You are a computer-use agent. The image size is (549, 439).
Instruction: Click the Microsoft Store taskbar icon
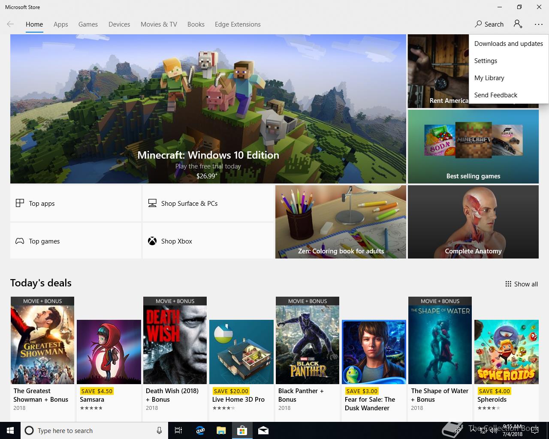click(242, 430)
